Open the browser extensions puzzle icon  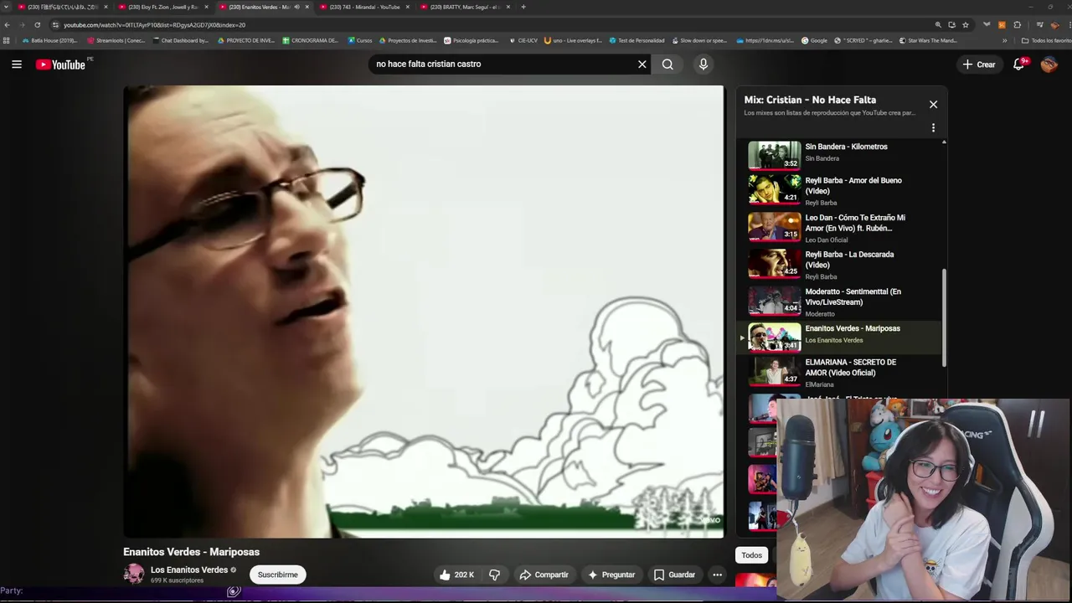[1018, 25]
